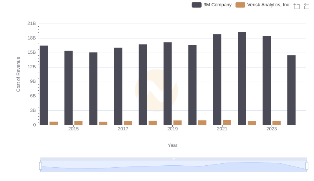Click the 2015 x-axis label
The height and width of the screenshot is (181, 314).
coord(73,129)
